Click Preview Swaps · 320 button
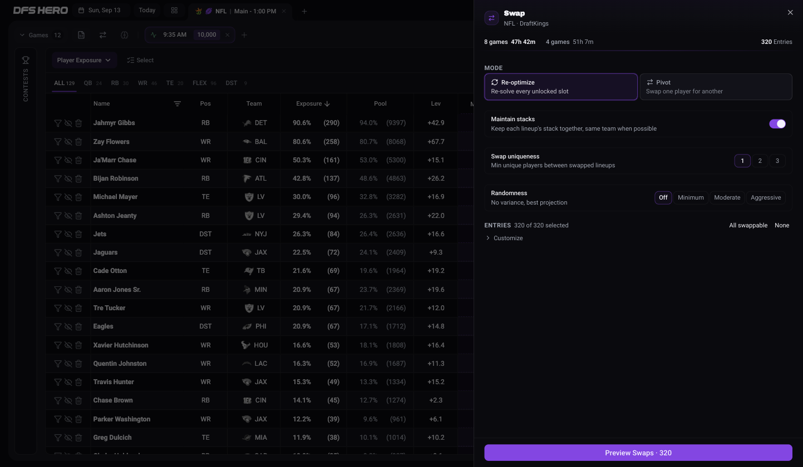 tap(638, 453)
